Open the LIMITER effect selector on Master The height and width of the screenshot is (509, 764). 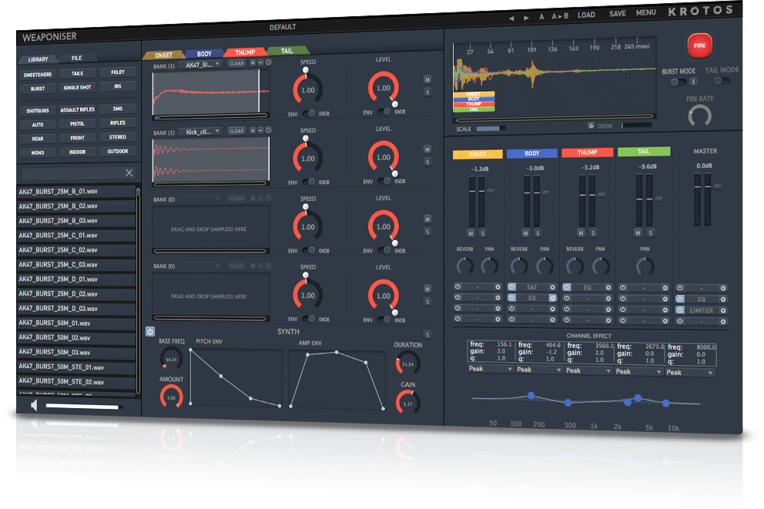(x=701, y=310)
